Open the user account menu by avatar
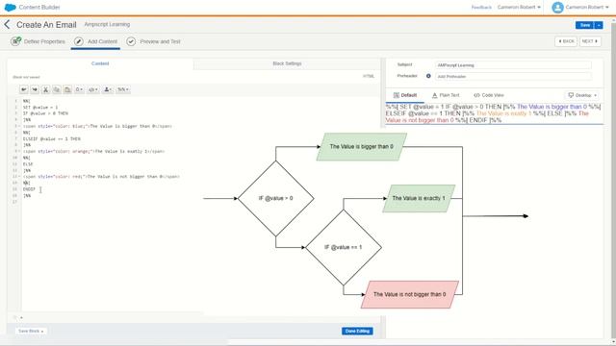The height and width of the screenshot is (346, 616). coord(587,7)
